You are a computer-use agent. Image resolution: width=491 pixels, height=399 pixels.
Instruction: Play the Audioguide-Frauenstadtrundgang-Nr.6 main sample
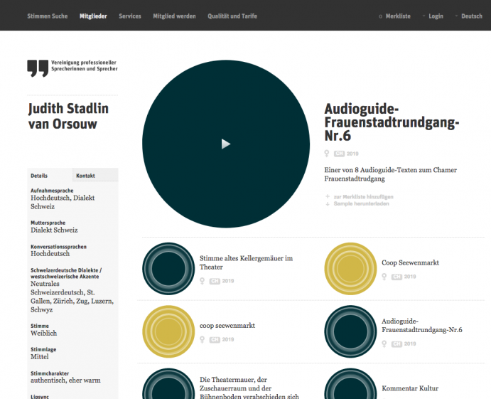coord(226,144)
